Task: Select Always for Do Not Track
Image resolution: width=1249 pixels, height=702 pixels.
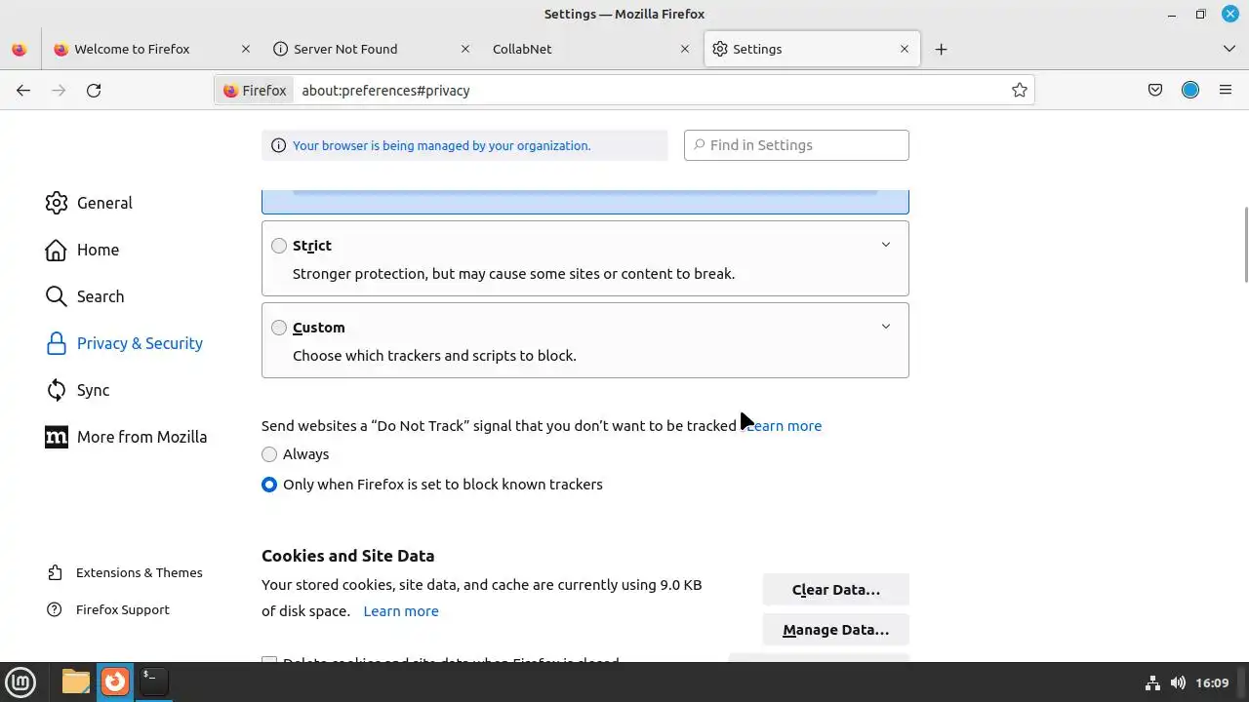Action: coord(269,454)
